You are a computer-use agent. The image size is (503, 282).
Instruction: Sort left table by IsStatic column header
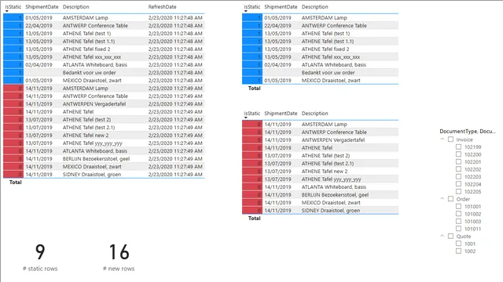(13, 7)
